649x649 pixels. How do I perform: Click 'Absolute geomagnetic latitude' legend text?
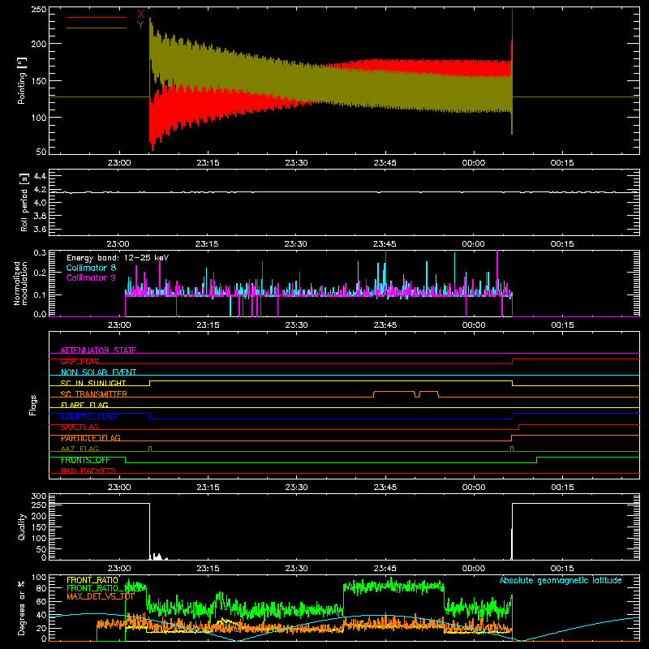[x=561, y=580]
